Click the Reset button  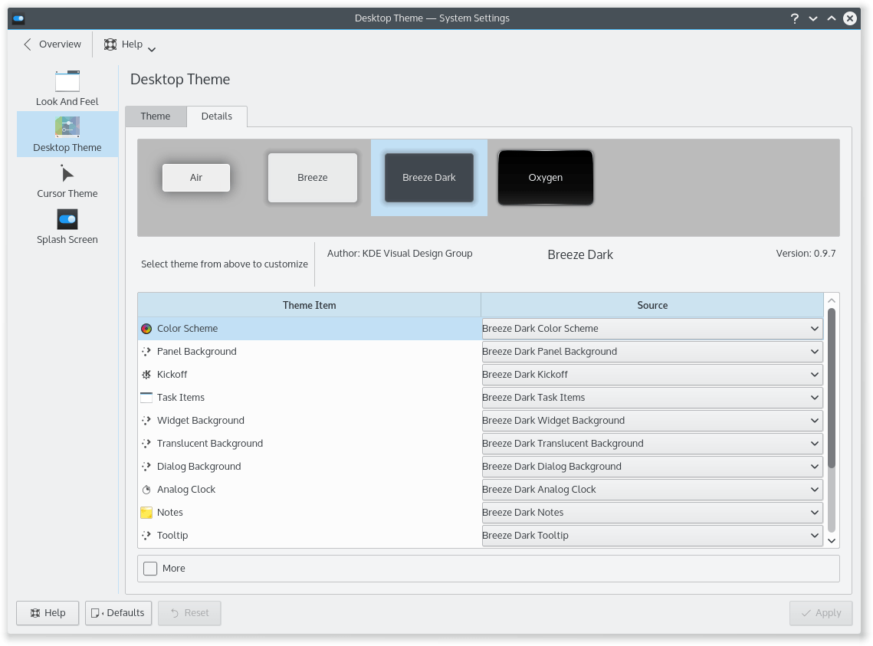(190, 613)
